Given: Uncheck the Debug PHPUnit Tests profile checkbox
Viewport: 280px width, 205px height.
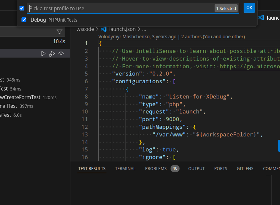Looking at the screenshot, I should pyautogui.click(x=24, y=20).
